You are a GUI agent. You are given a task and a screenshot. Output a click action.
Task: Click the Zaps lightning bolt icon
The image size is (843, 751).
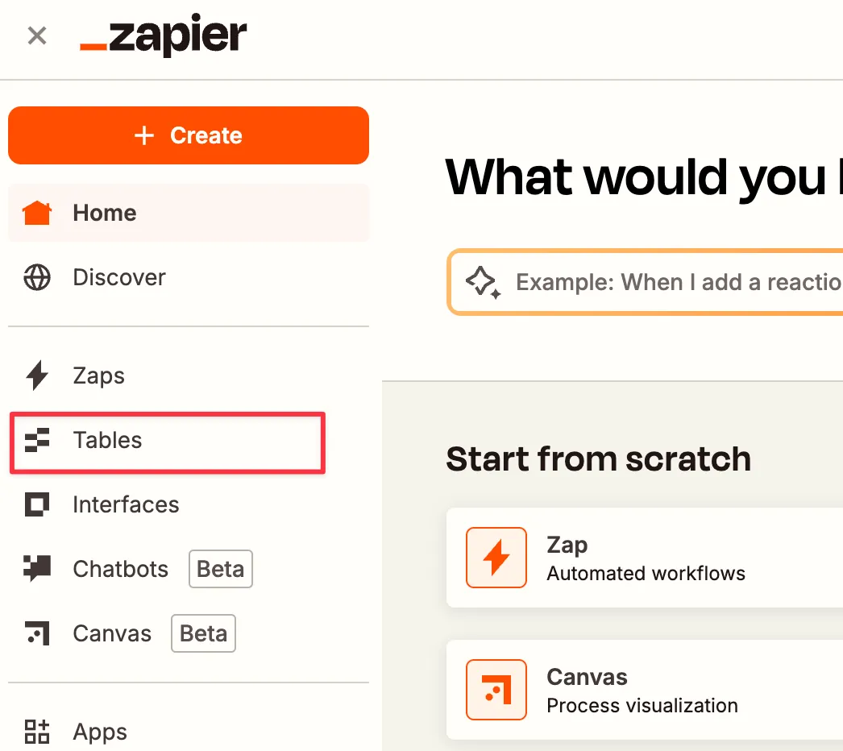(x=37, y=375)
